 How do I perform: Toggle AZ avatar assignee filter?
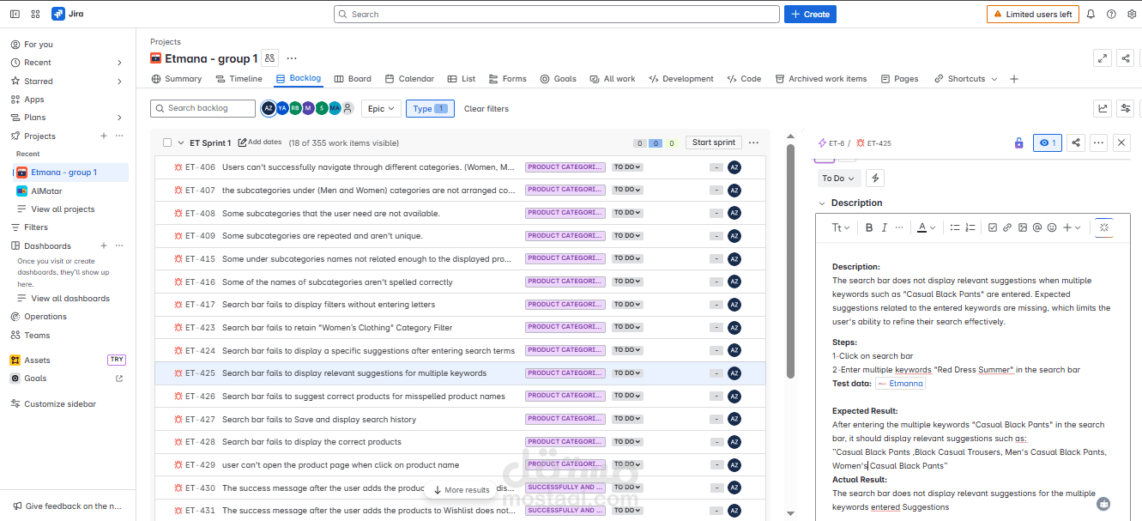[269, 108]
